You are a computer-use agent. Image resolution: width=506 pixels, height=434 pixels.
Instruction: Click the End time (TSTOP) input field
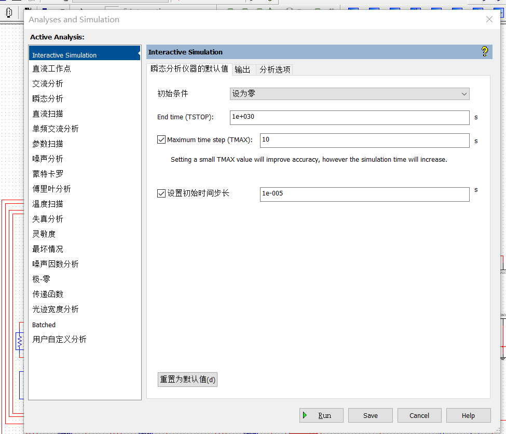coord(349,117)
